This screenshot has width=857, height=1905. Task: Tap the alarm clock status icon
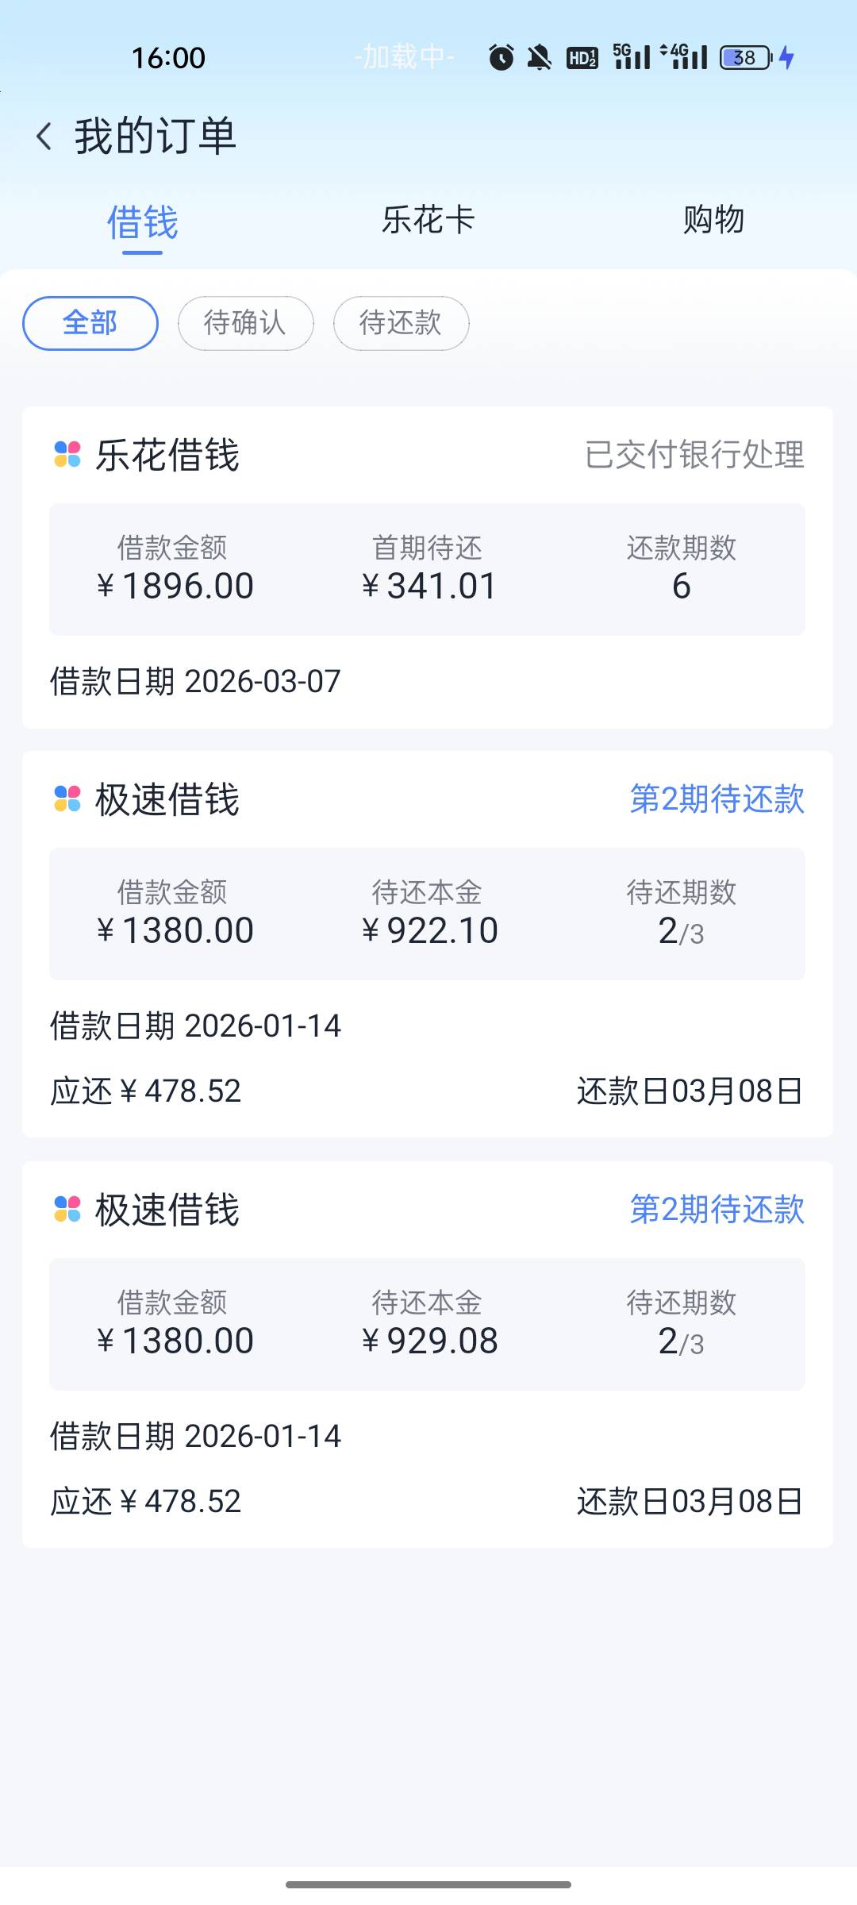click(501, 57)
